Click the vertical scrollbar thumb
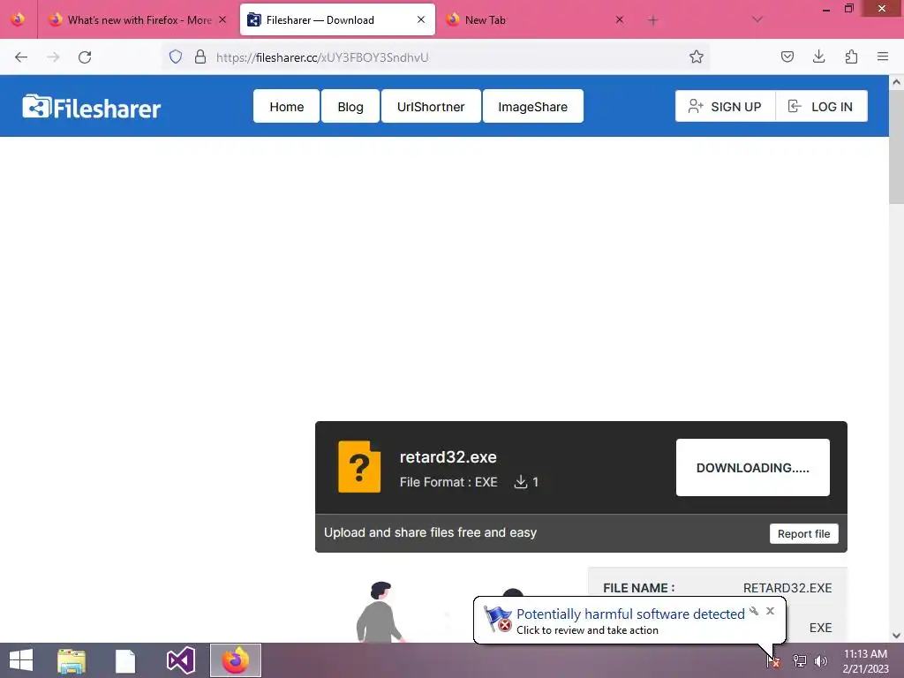This screenshot has height=678, width=904. point(897,147)
